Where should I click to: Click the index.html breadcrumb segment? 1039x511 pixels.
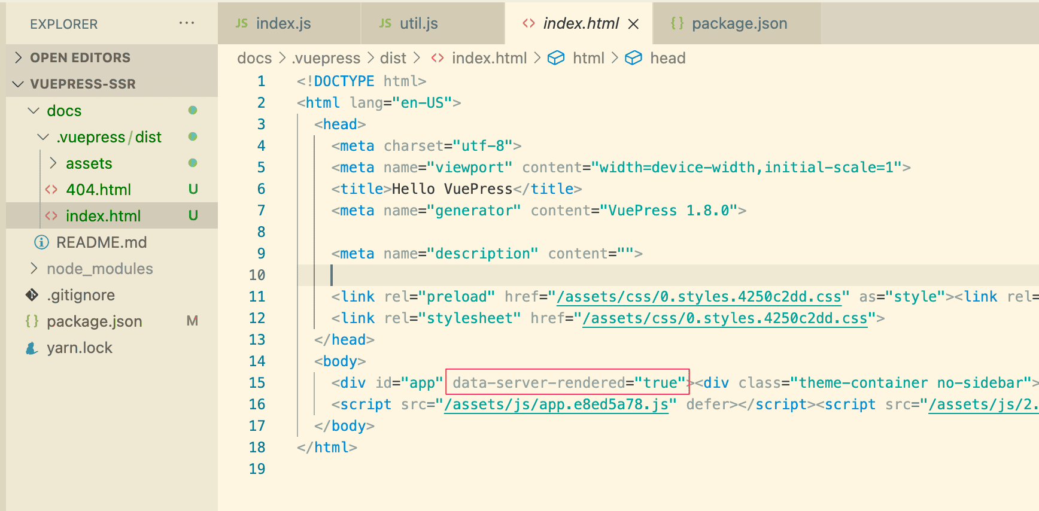point(489,58)
